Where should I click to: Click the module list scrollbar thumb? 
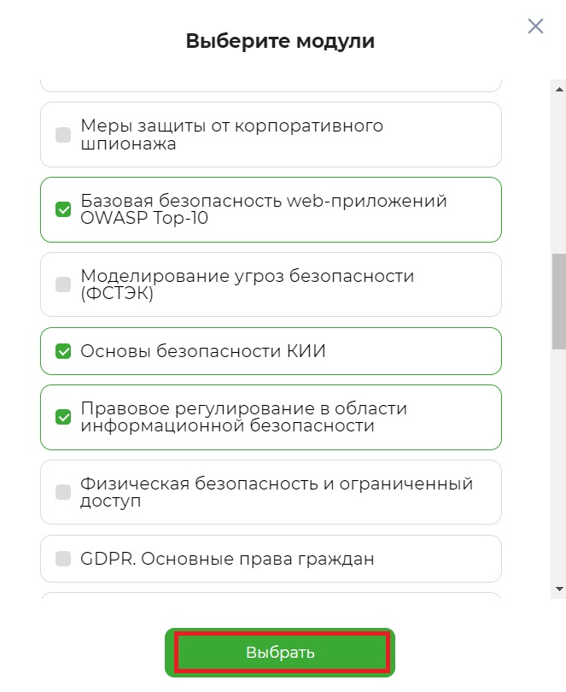[x=559, y=301]
